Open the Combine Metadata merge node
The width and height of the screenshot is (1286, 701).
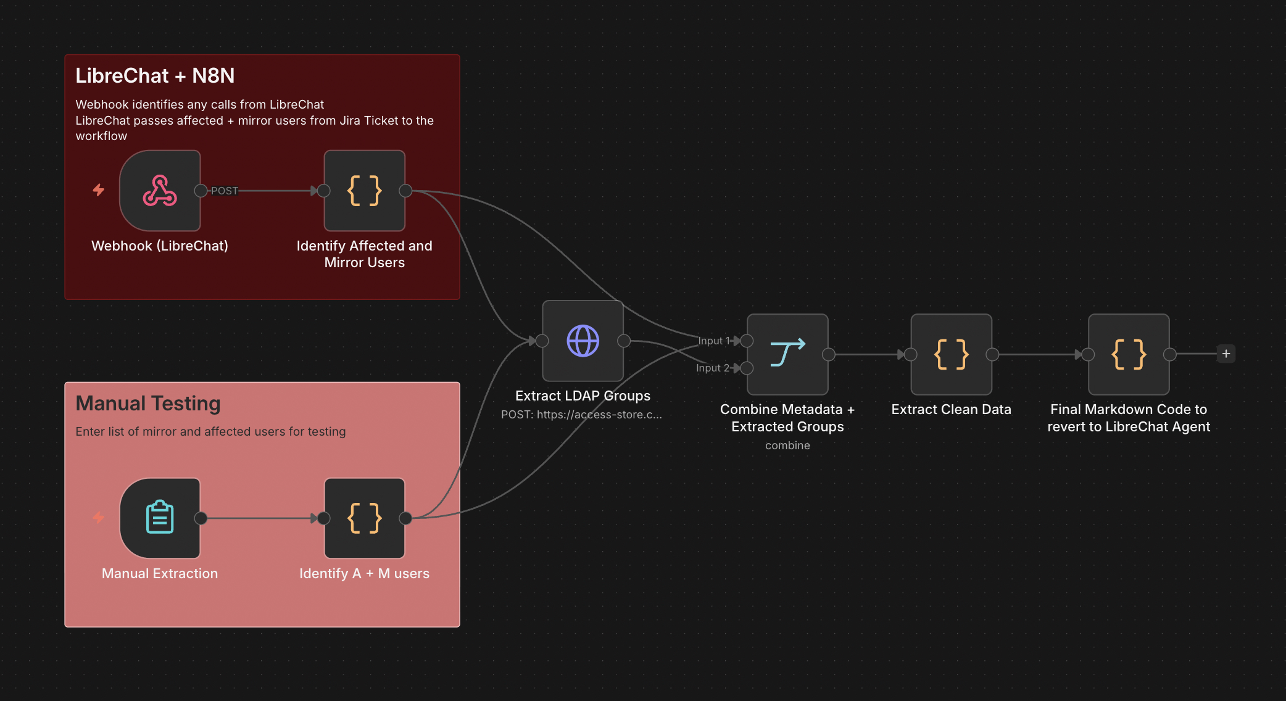tap(787, 354)
